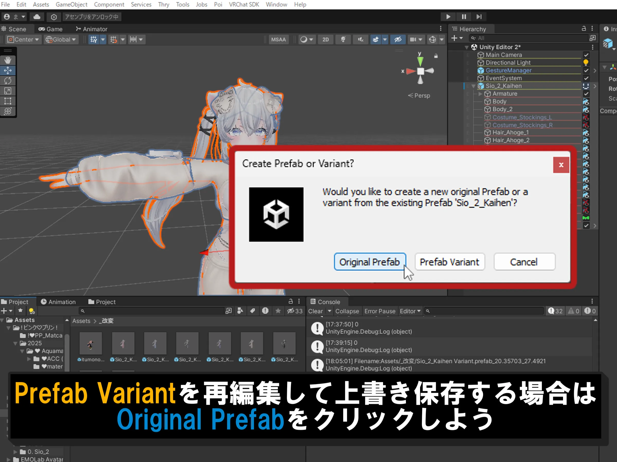This screenshot has width=617, height=462.
Task: Select the Hand view tool
Action: click(x=8, y=60)
